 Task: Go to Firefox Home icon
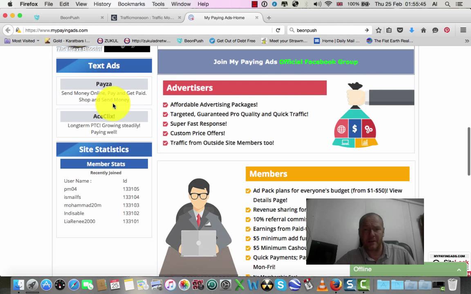click(424, 30)
